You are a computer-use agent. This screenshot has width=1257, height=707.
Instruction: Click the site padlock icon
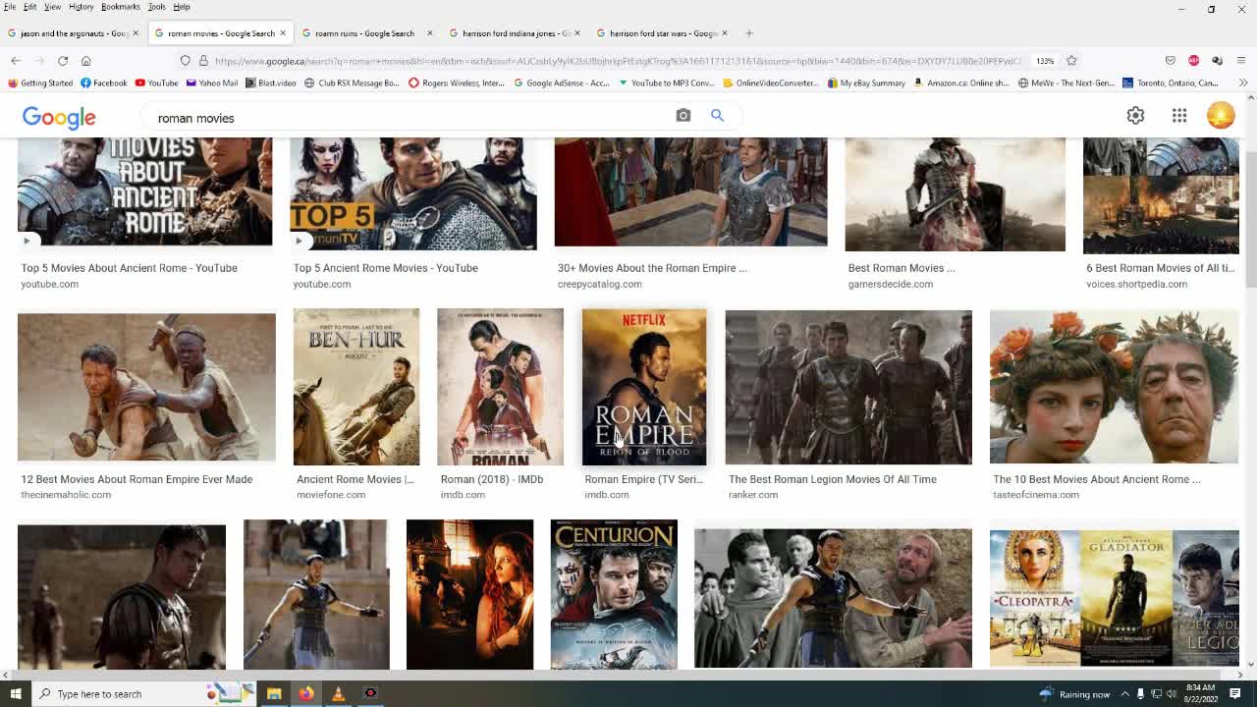(202, 61)
